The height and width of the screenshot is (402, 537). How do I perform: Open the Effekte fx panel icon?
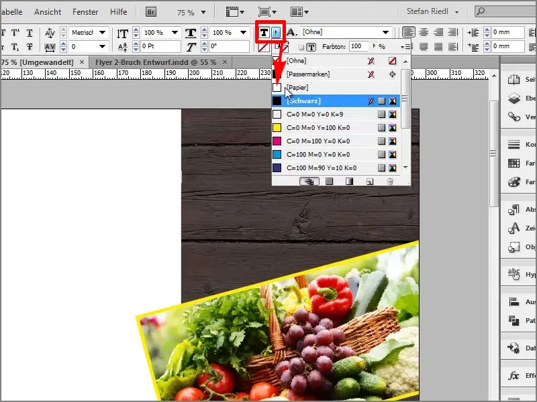coord(514,376)
